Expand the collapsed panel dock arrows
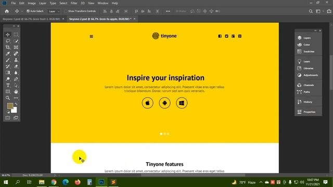Viewport: 333px width, 187px height. pyautogui.click(x=316, y=31)
